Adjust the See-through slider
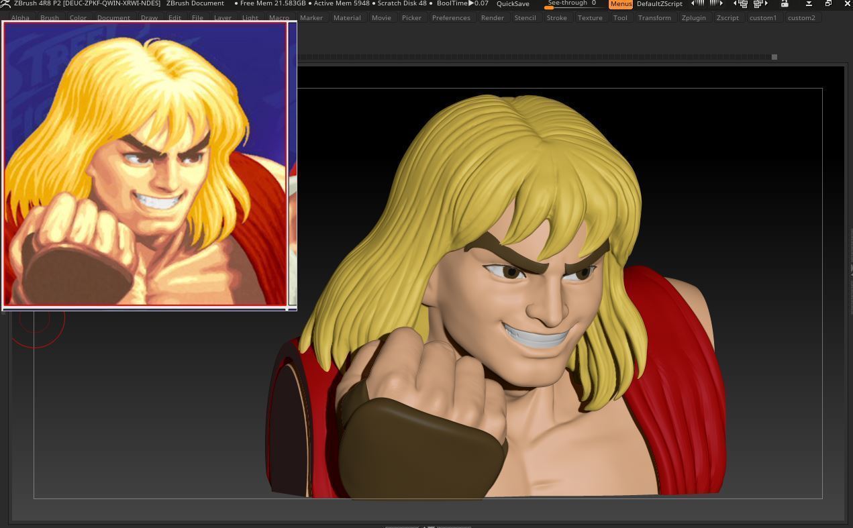853x528 pixels. coord(572,4)
